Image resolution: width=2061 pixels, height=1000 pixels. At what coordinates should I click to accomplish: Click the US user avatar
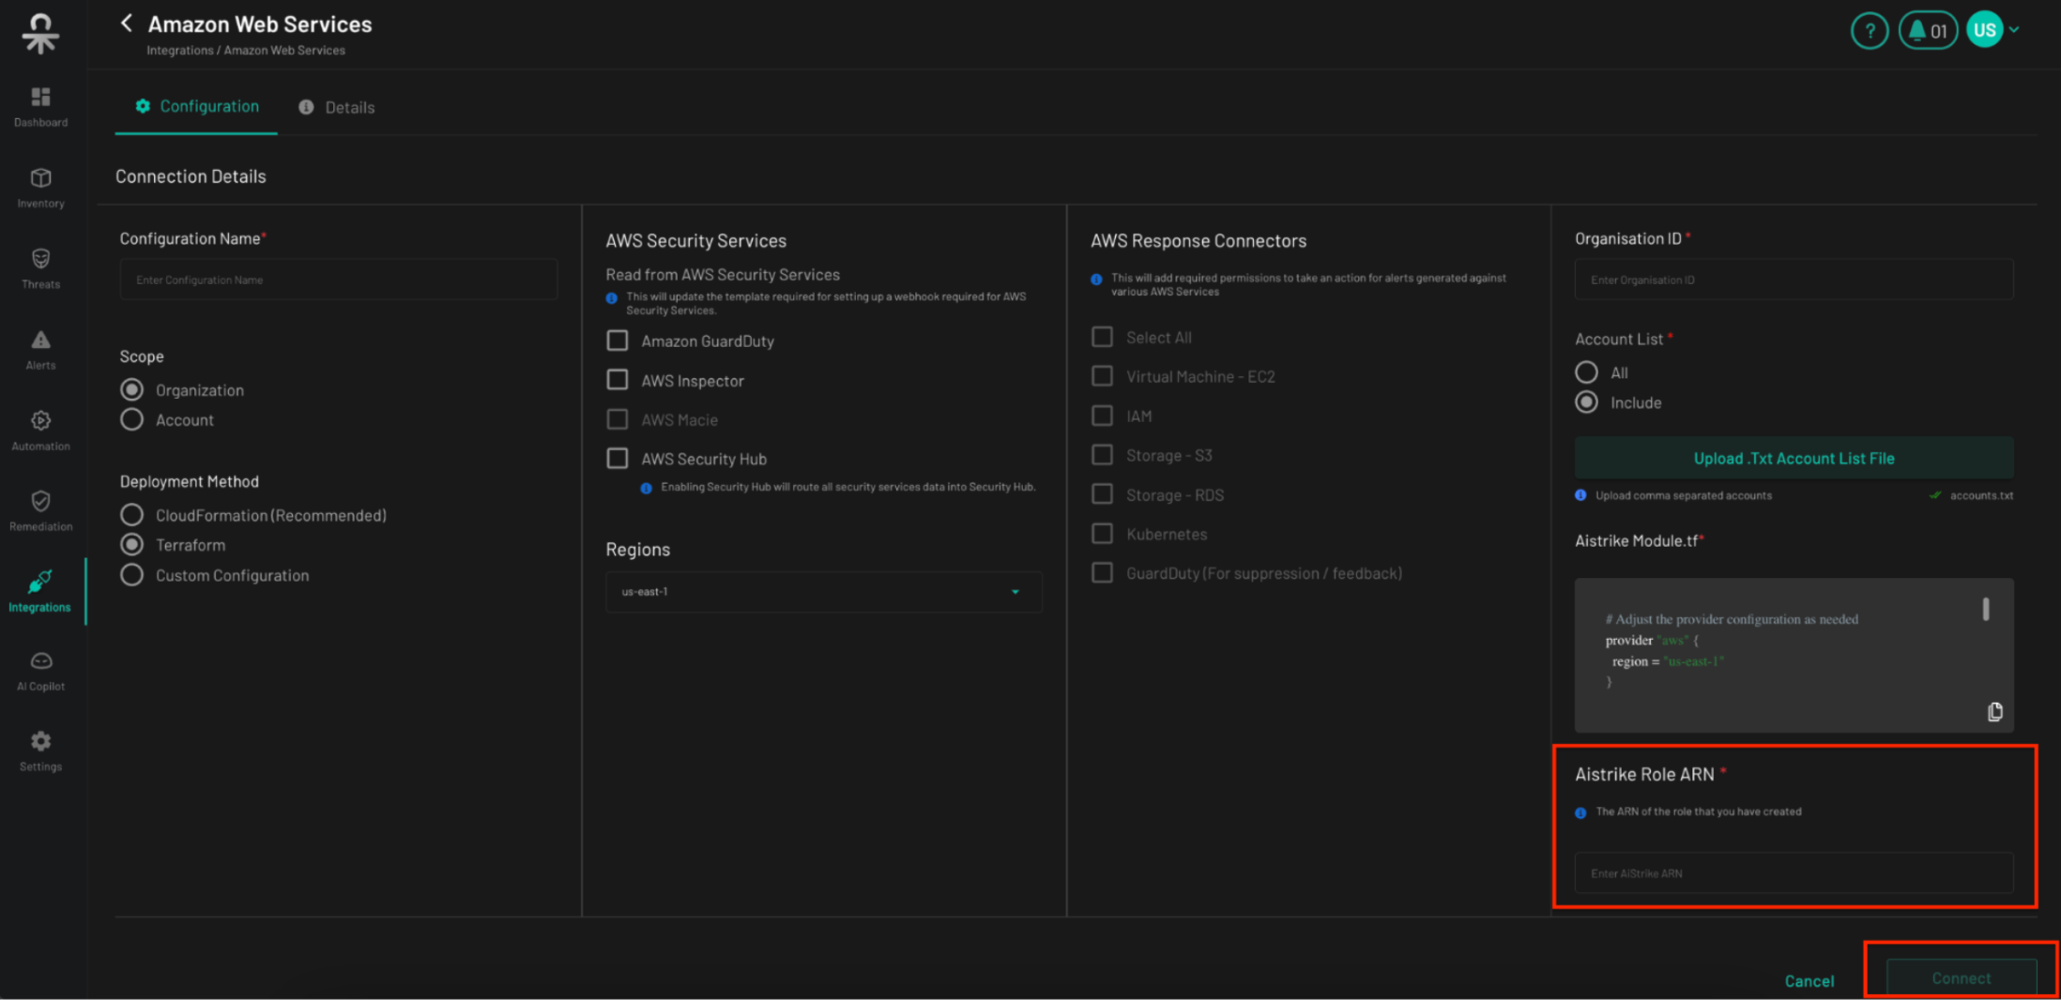click(x=1985, y=30)
